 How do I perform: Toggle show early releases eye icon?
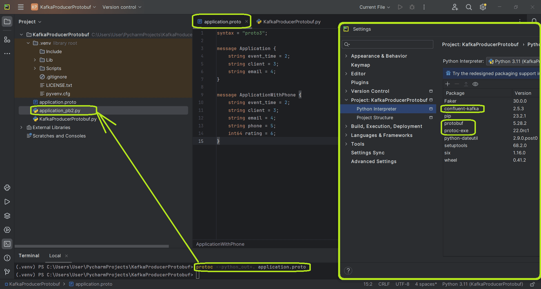click(x=475, y=84)
